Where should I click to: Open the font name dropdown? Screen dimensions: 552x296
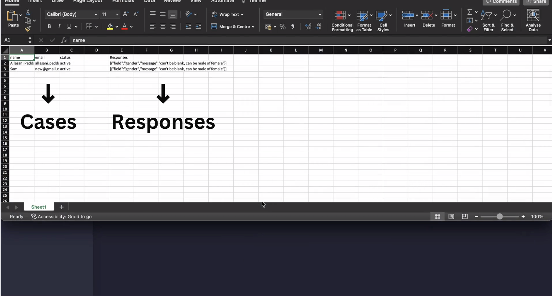point(96,14)
